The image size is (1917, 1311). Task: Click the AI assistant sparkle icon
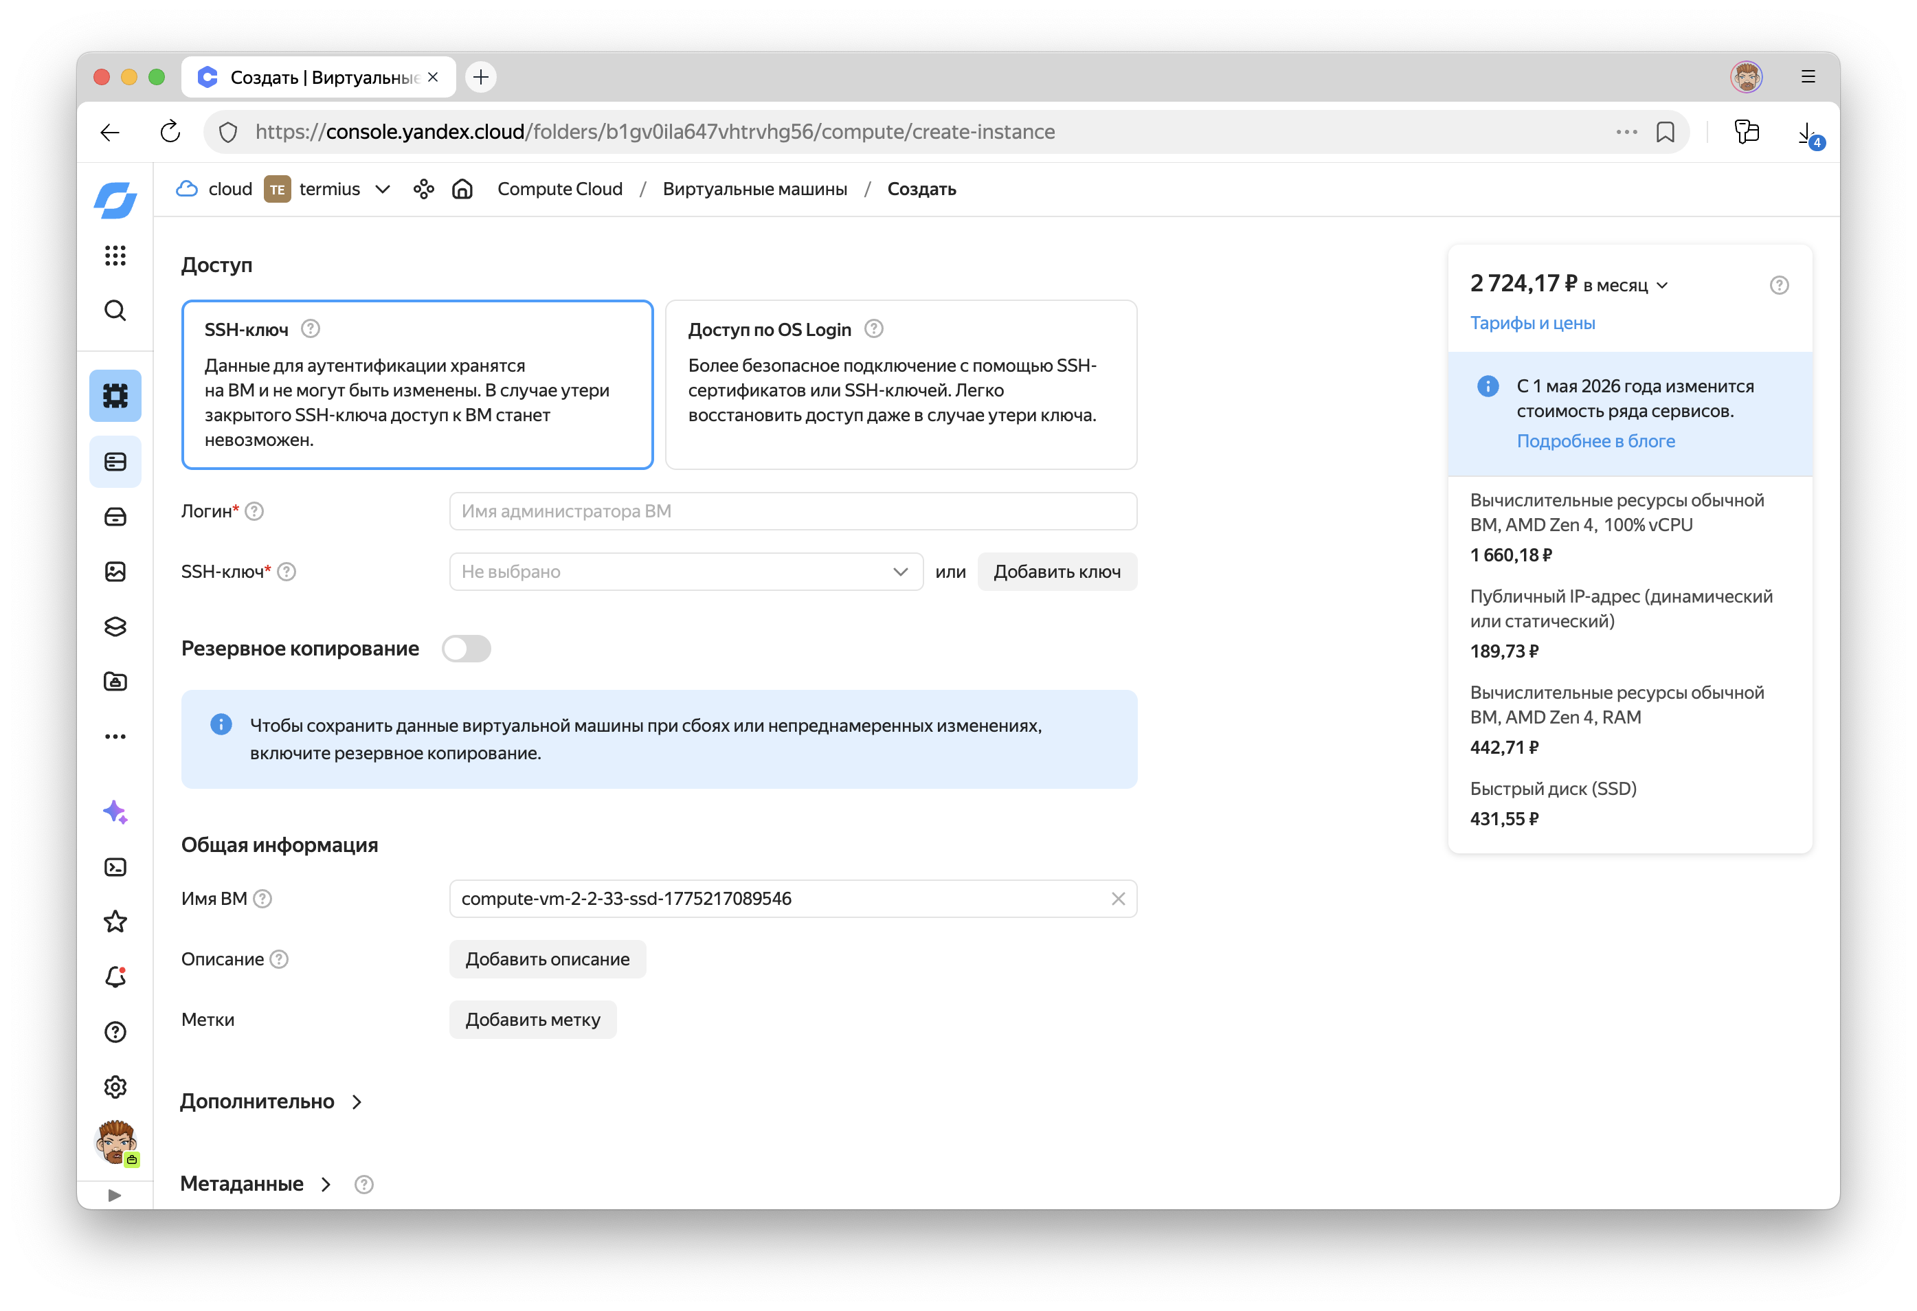point(115,812)
